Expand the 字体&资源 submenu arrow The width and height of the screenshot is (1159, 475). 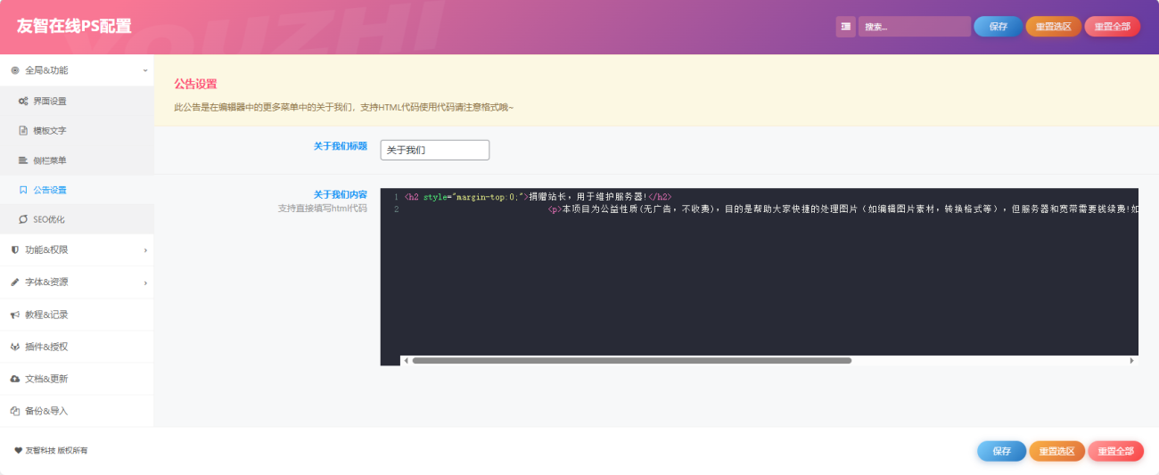(x=145, y=283)
